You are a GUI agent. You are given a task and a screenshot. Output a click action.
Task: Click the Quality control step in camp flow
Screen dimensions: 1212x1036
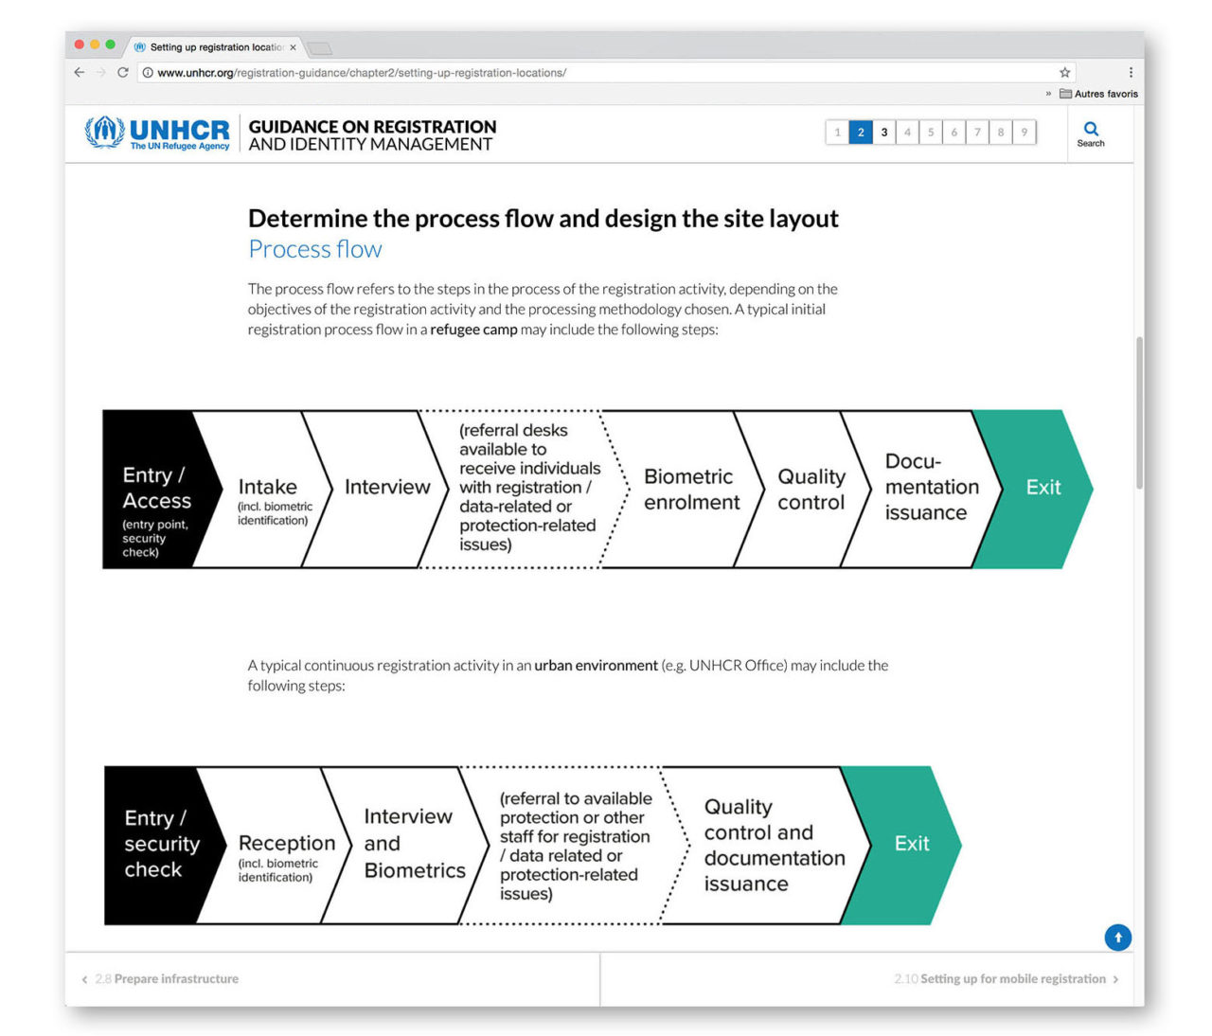[811, 490]
